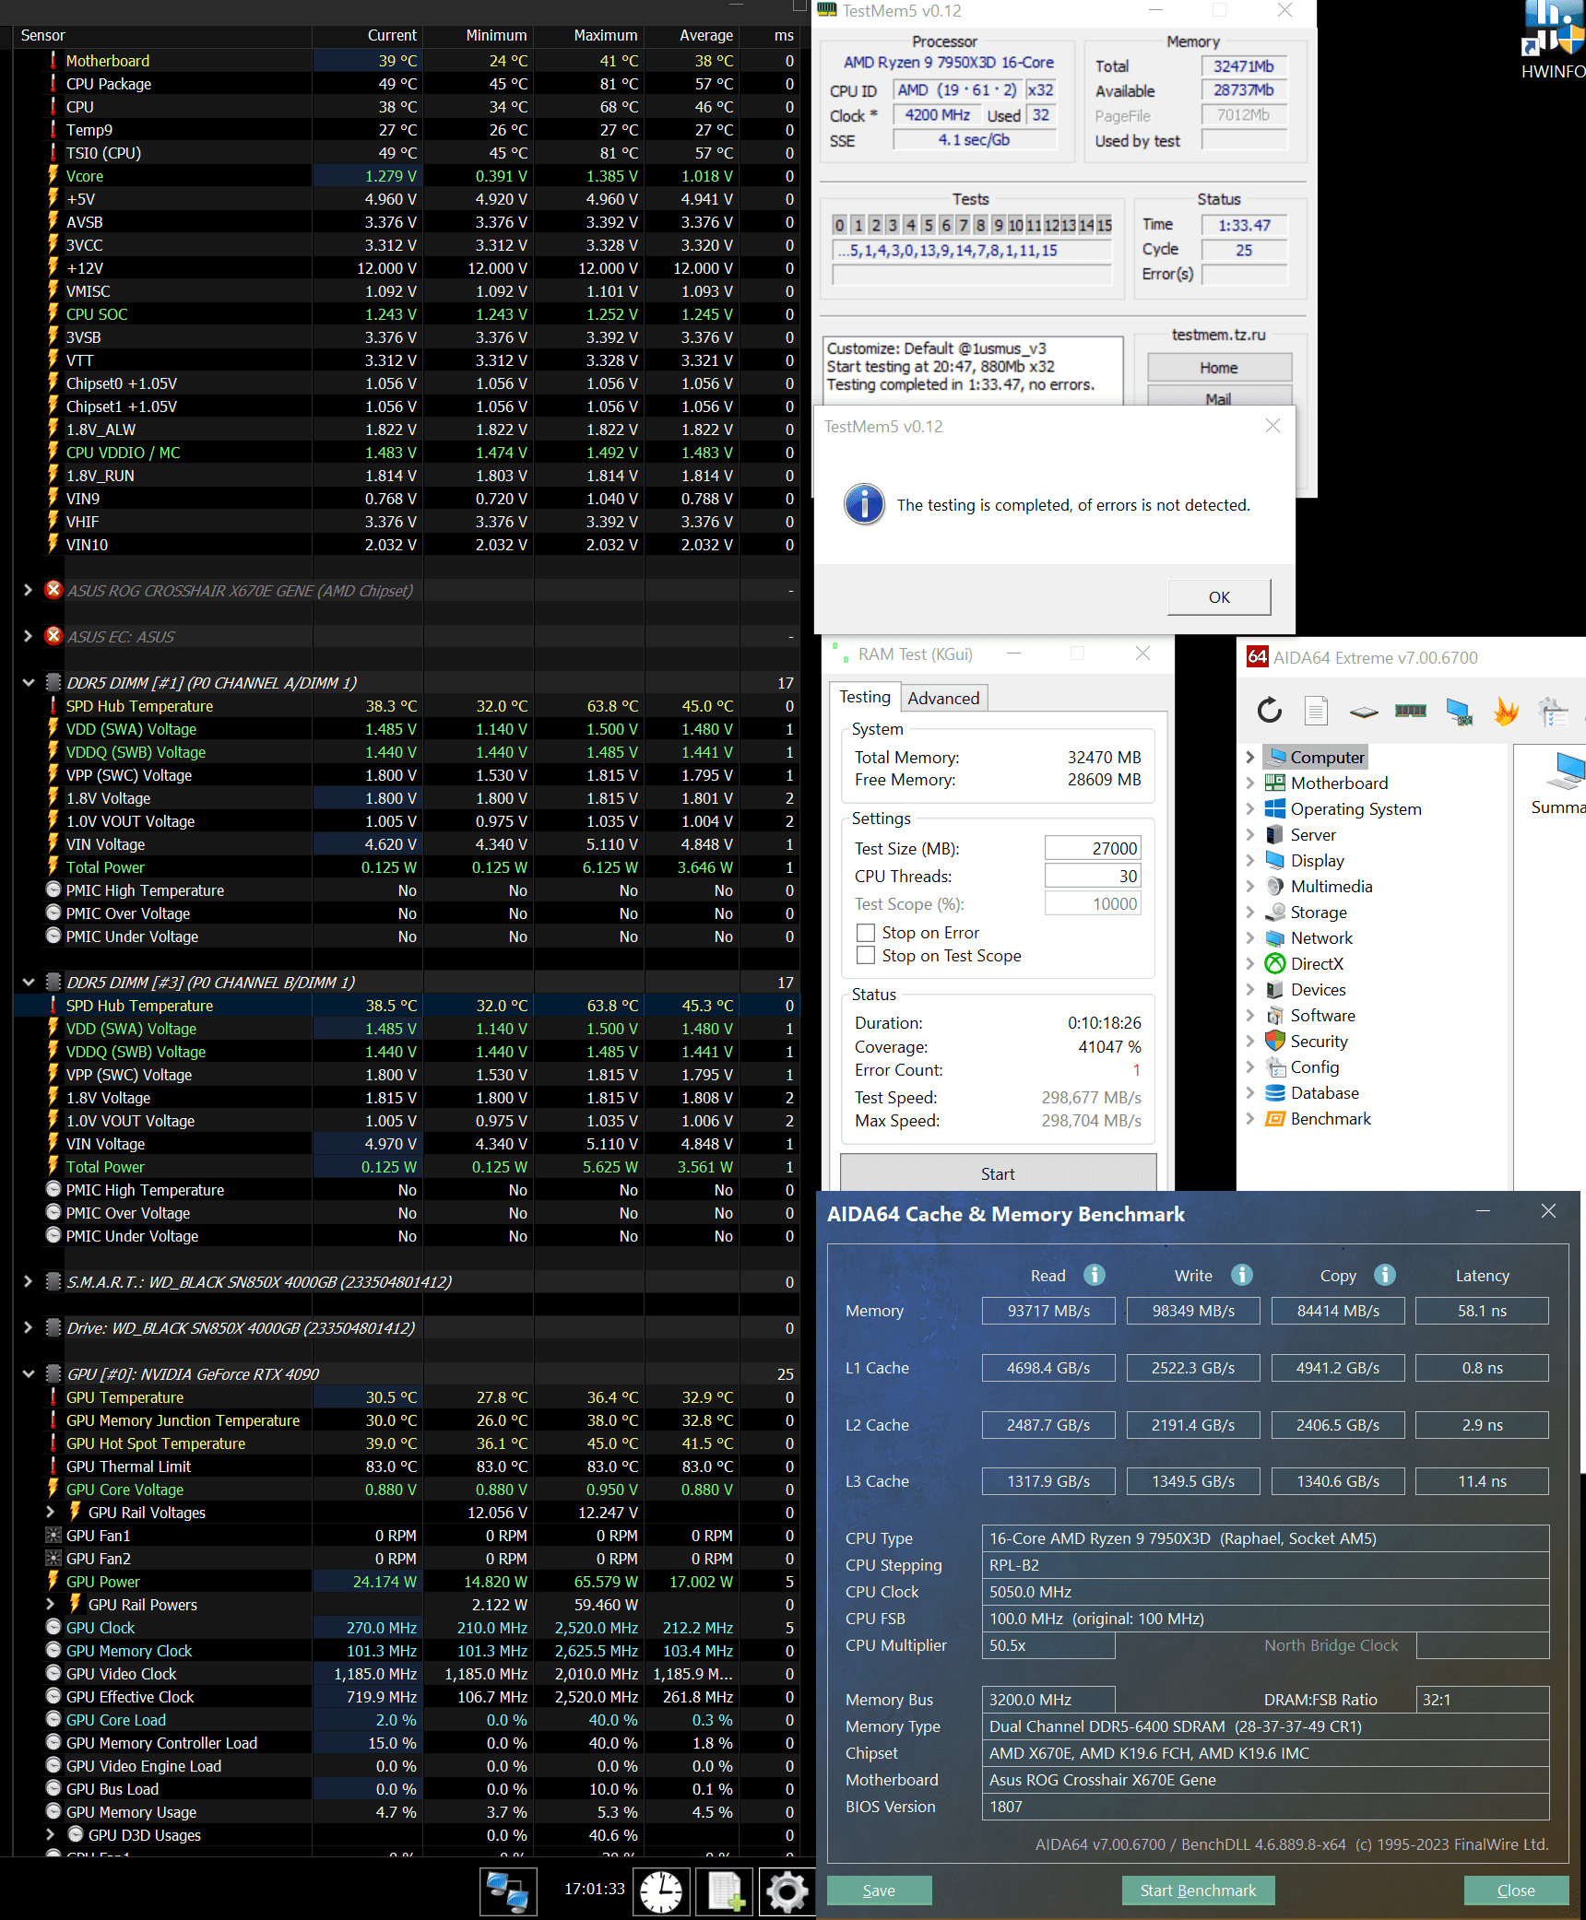The height and width of the screenshot is (1920, 1586).
Task: Click the red X on ASUS EC sensor
Action: pyautogui.click(x=53, y=636)
